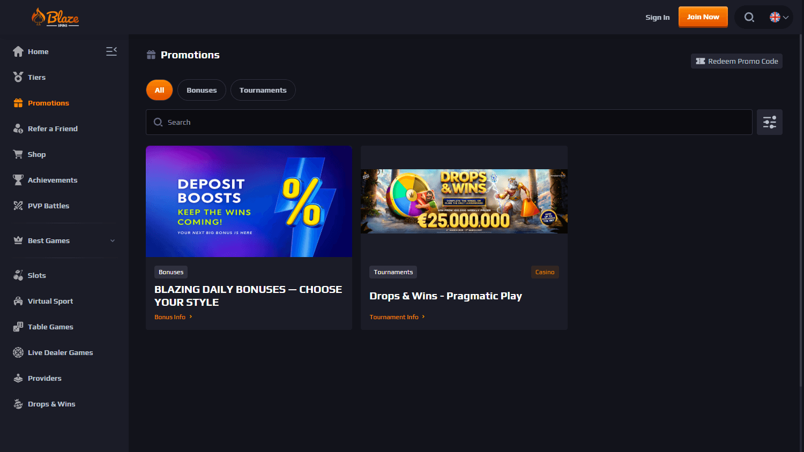The image size is (804, 452).
Task: Click the Live Dealer Games chip icon
Action: tap(18, 352)
